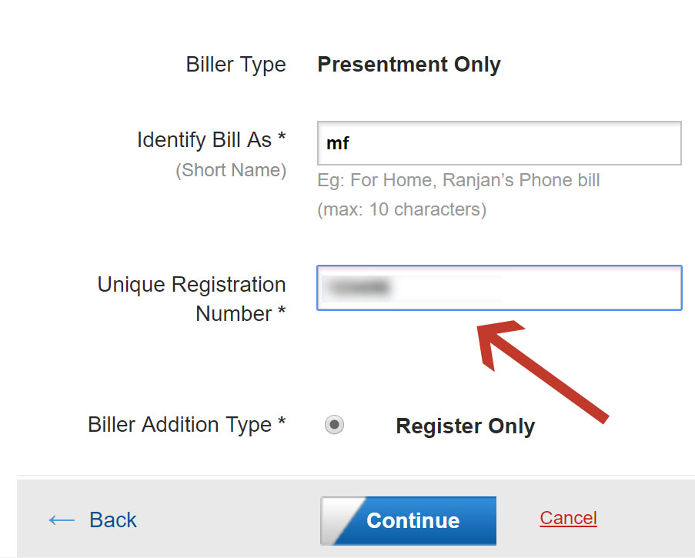Click the Identify Bill As label

[x=211, y=140]
